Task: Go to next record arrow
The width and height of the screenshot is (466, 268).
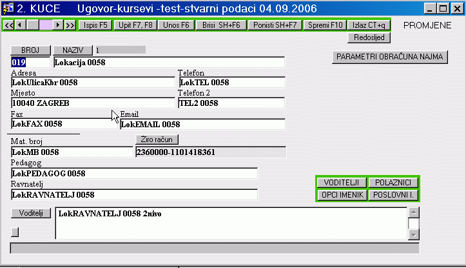Action: [x=58, y=25]
